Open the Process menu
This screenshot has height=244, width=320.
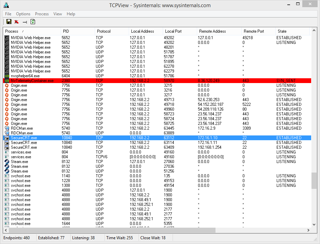[42, 14]
